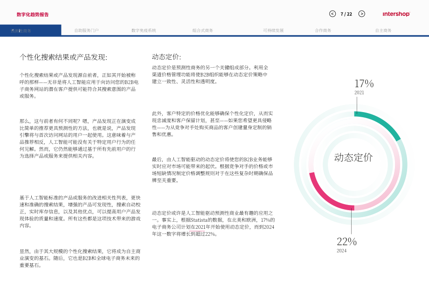Screen dimensions: 429x304
Task: Click paragraph starting 个性化搜索结果或产品发现源自前者
Action: [x=79, y=85]
